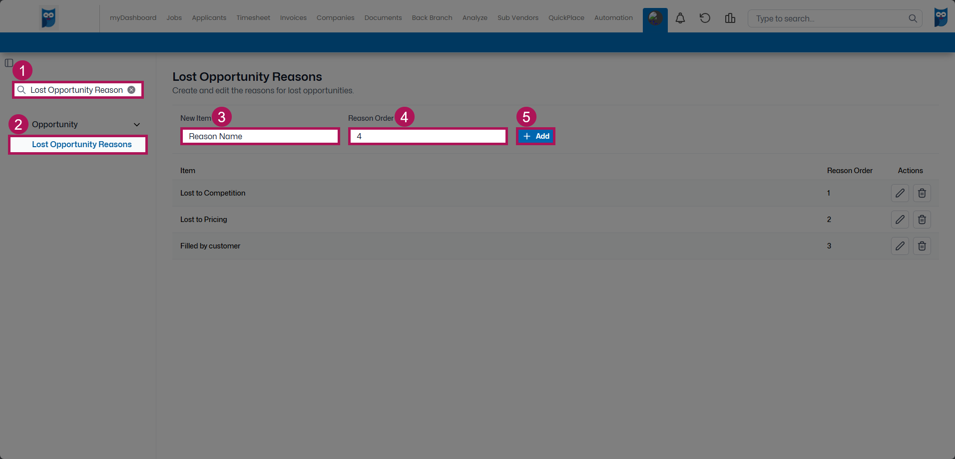
Task: Delete the Lost to Pricing reason
Action: [922, 220]
